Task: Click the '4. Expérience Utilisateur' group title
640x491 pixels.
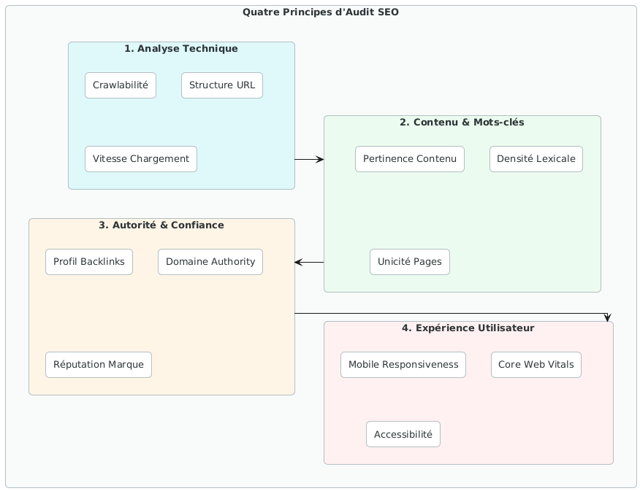Action: coord(468,328)
